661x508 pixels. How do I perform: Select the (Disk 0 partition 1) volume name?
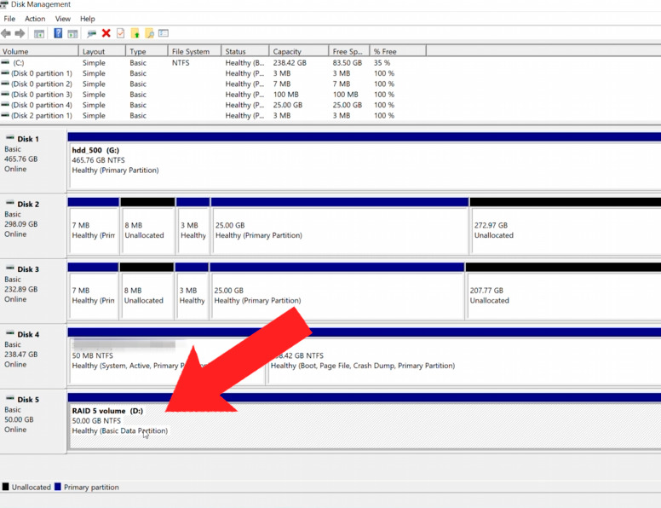41,73
